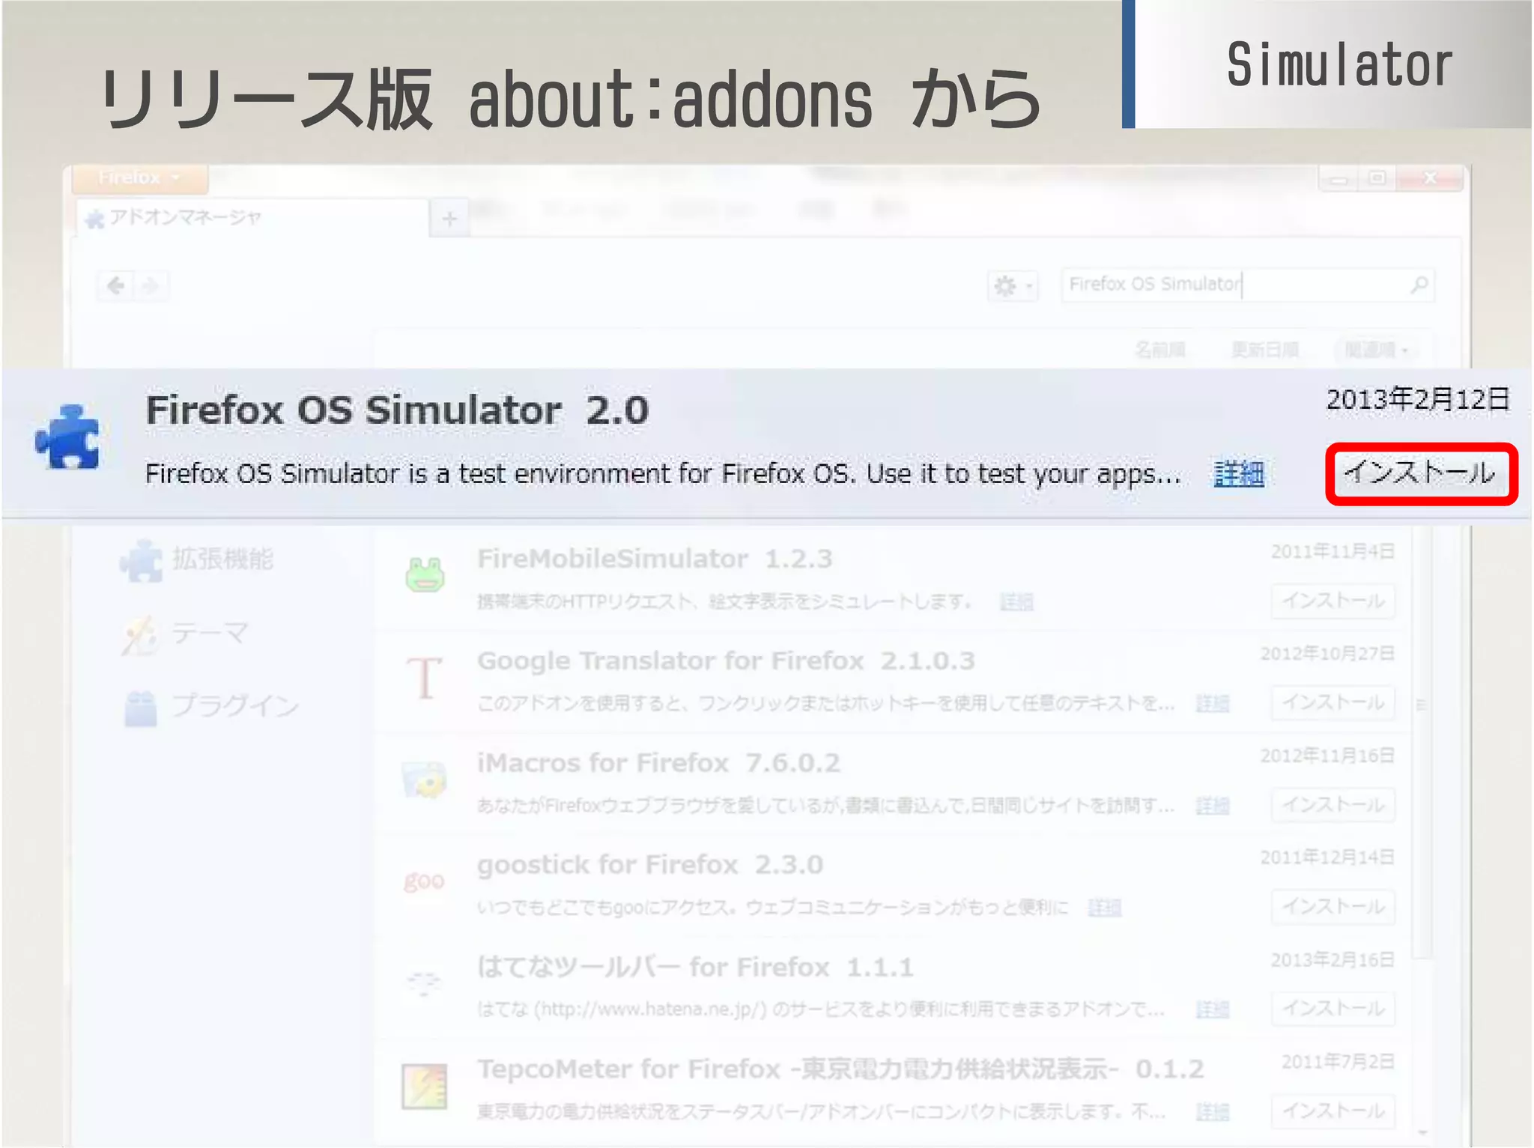Click the テーマ brush icon
Image resolution: width=1534 pixels, height=1148 pixels.
coord(139,636)
